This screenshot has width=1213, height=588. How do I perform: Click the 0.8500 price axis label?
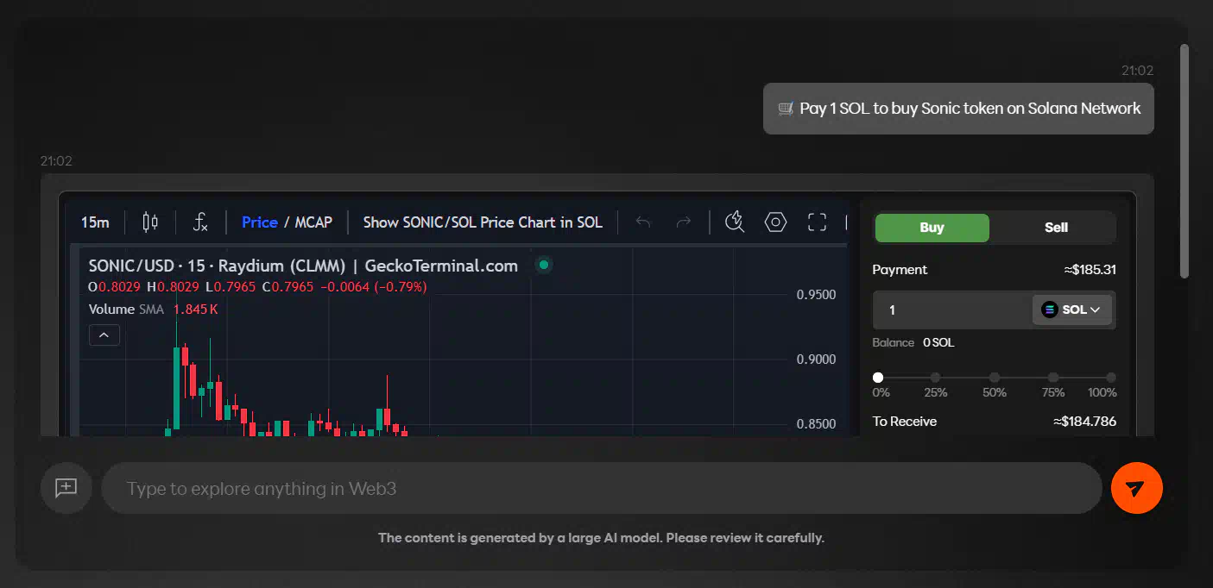[x=816, y=424]
